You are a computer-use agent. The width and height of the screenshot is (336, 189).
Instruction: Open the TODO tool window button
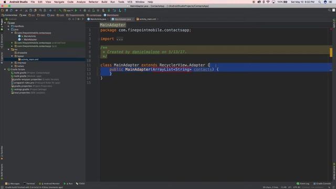tap(80, 184)
